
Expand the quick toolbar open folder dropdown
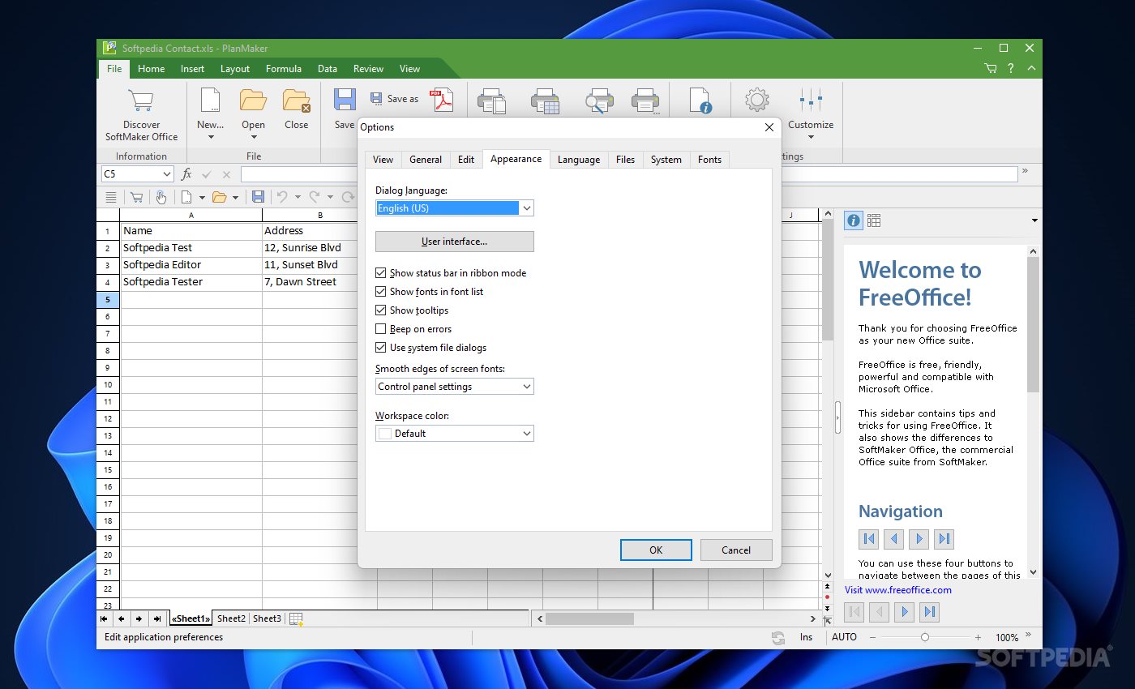tap(236, 197)
